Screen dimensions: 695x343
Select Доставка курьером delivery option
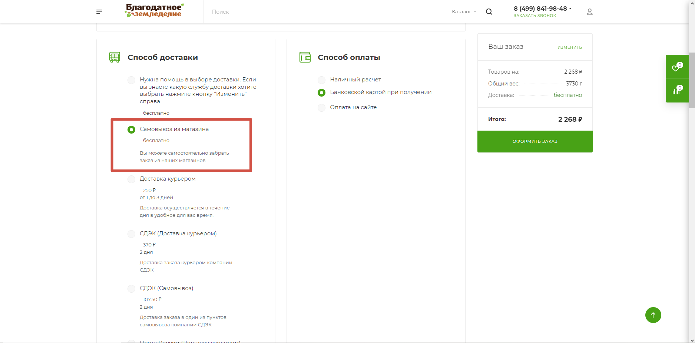[132, 179]
